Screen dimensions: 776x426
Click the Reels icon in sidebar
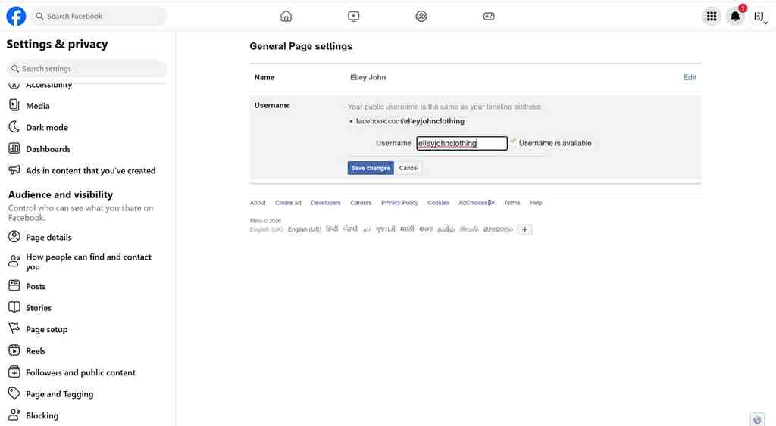(14, 350)
